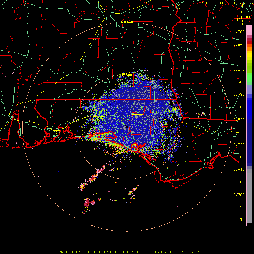Click the 50 NMI range ring label

[127, 75]
